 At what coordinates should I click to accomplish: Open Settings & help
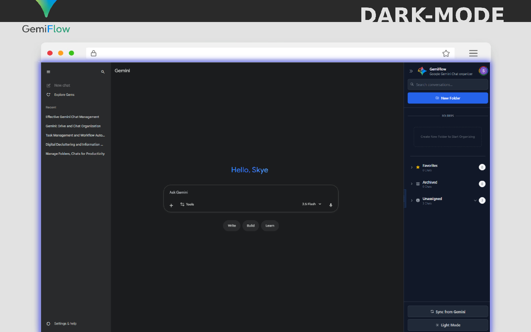click(61, 324)
